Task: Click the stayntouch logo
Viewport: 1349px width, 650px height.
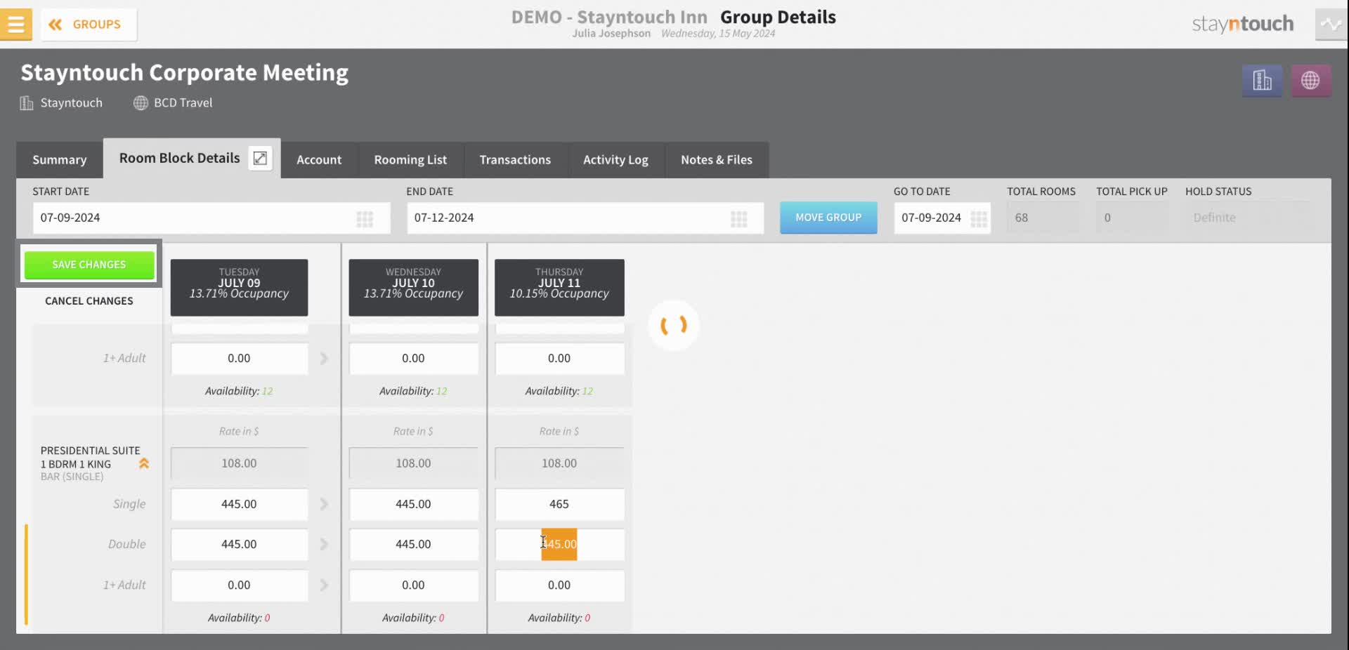Action: pyautogui.click(x=1242, y=25)
